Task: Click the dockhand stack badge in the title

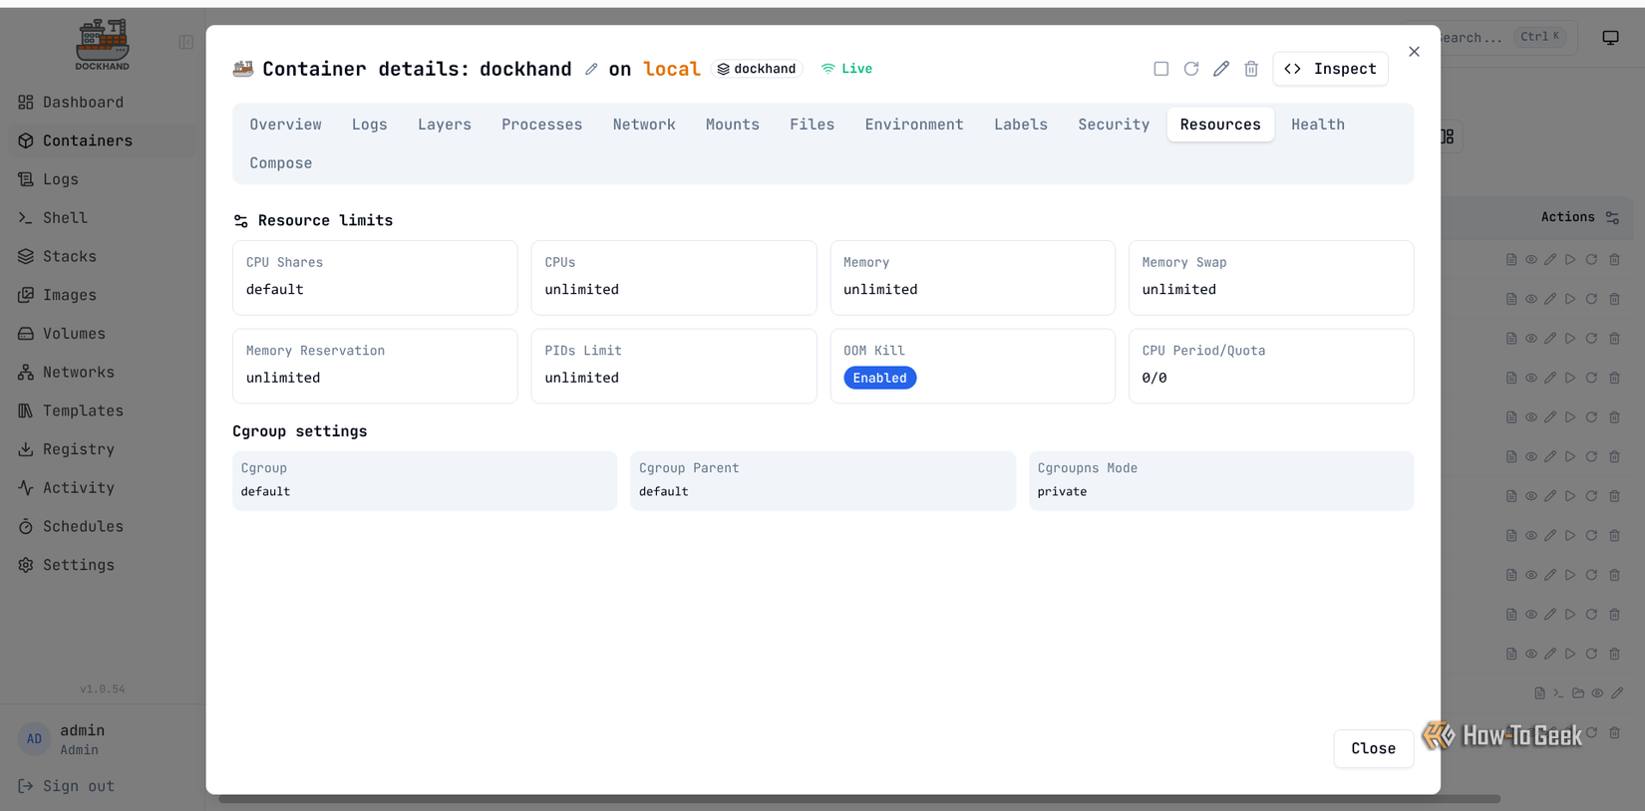Action: pos(758,69)
